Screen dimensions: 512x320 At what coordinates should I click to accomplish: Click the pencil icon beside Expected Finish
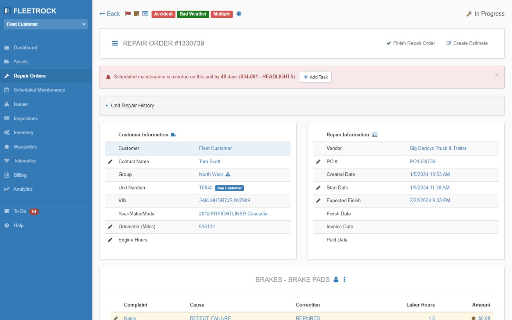pyautogui.click(x=318, y=201)
